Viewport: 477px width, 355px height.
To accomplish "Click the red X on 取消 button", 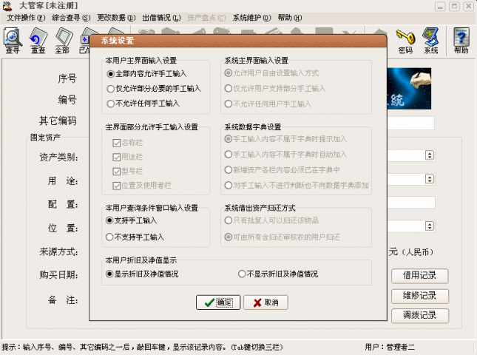I will (257, 302).
